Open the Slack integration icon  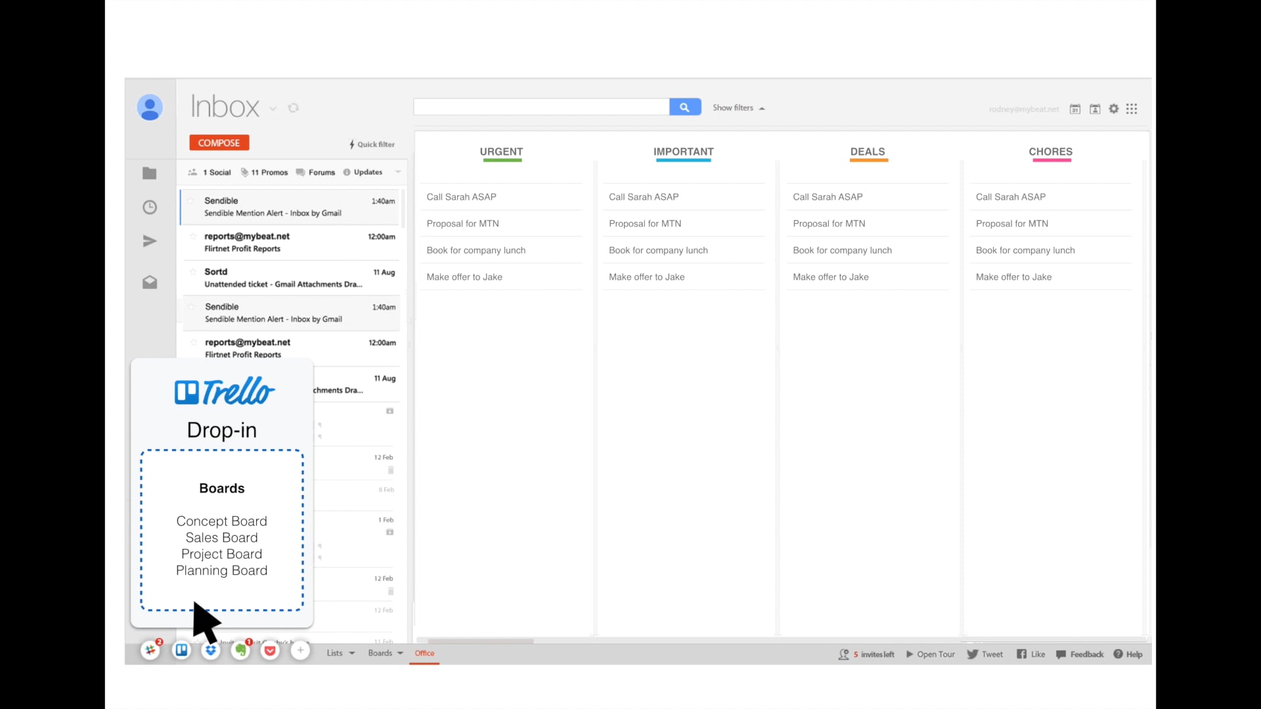click(x=150, y=651)
